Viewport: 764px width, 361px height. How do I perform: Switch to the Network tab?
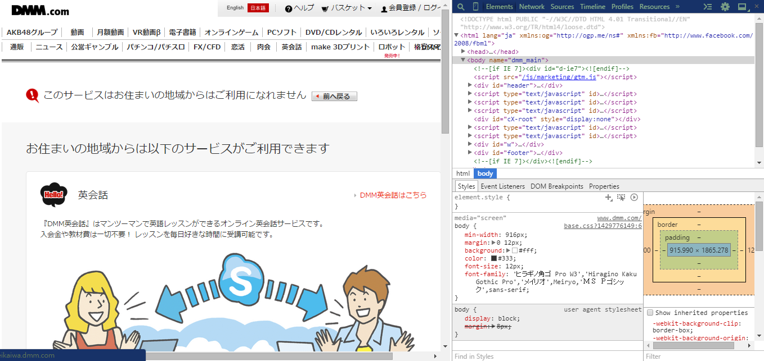tap(532, 7)
